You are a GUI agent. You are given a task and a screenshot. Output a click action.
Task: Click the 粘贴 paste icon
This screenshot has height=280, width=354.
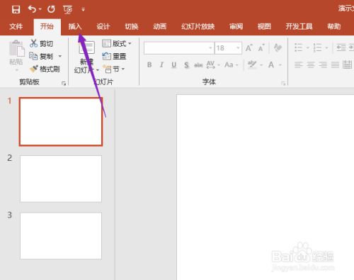point(16,48)
